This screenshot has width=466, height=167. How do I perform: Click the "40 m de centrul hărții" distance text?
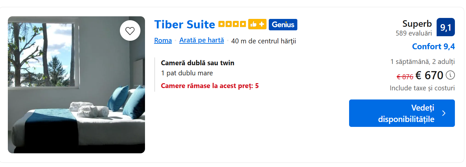pos(264,41)
